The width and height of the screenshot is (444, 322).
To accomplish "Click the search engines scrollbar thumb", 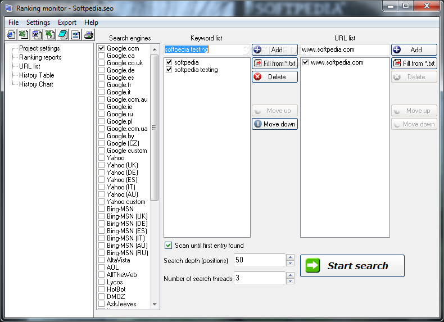I will tap(155, 128).
